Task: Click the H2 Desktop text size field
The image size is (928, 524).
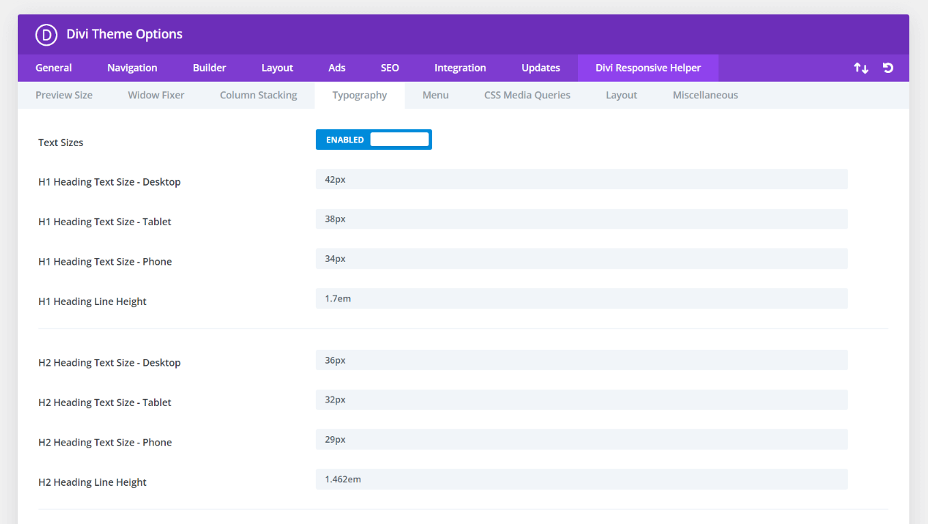Action: [x=581, y=360]
